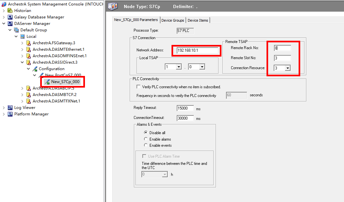Click the Network Address input field
The image size is (344, 202).
pos(197,50)
